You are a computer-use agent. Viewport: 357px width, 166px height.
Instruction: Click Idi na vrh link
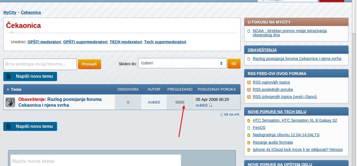(x=232, y=114)
